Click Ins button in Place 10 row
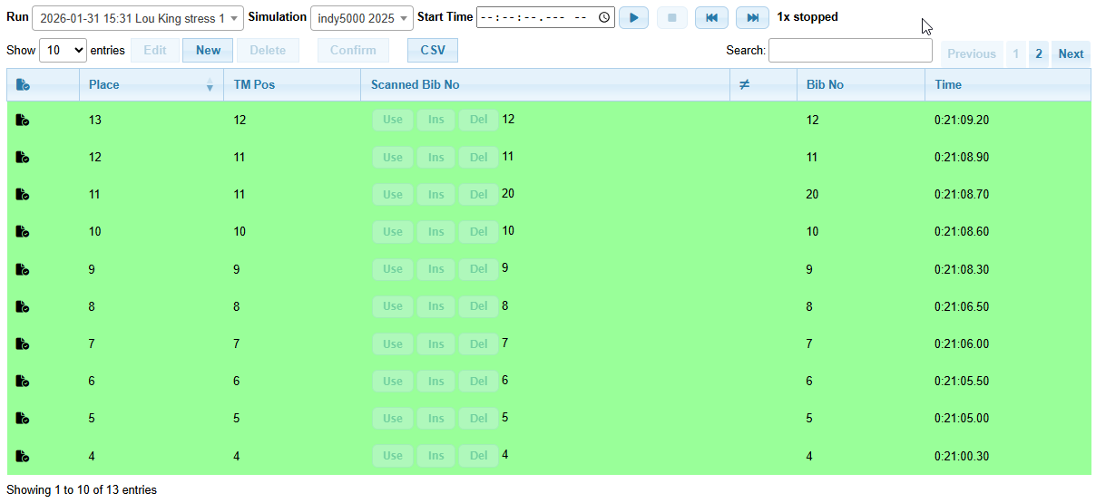This screenshot has width=1096, height=503. pos(436,231)
